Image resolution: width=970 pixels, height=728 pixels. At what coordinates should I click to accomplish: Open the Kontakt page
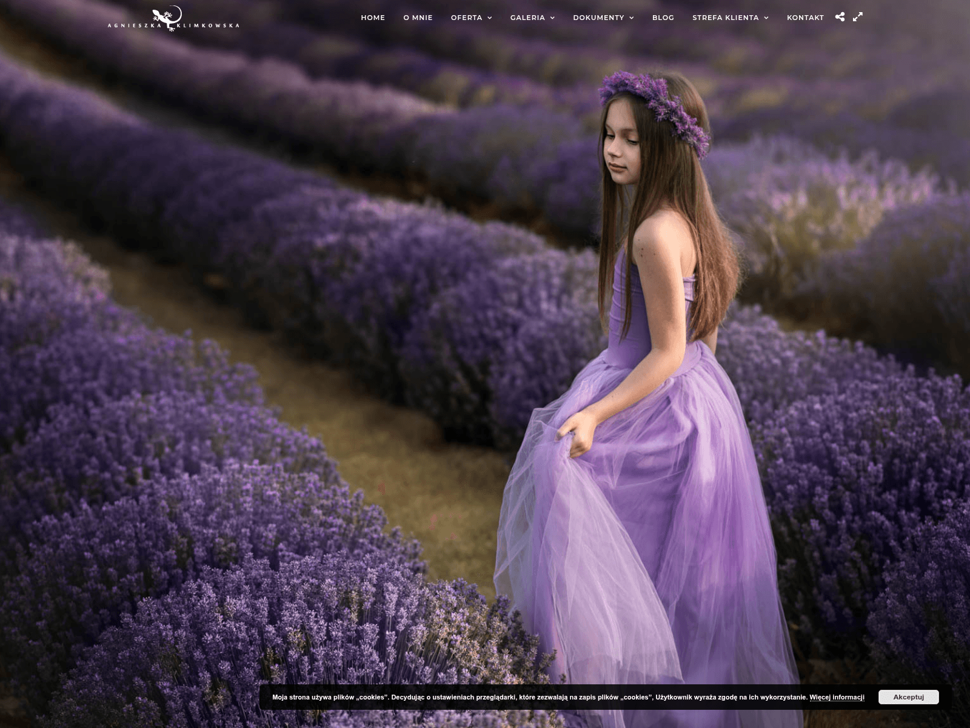click(805, 18)
